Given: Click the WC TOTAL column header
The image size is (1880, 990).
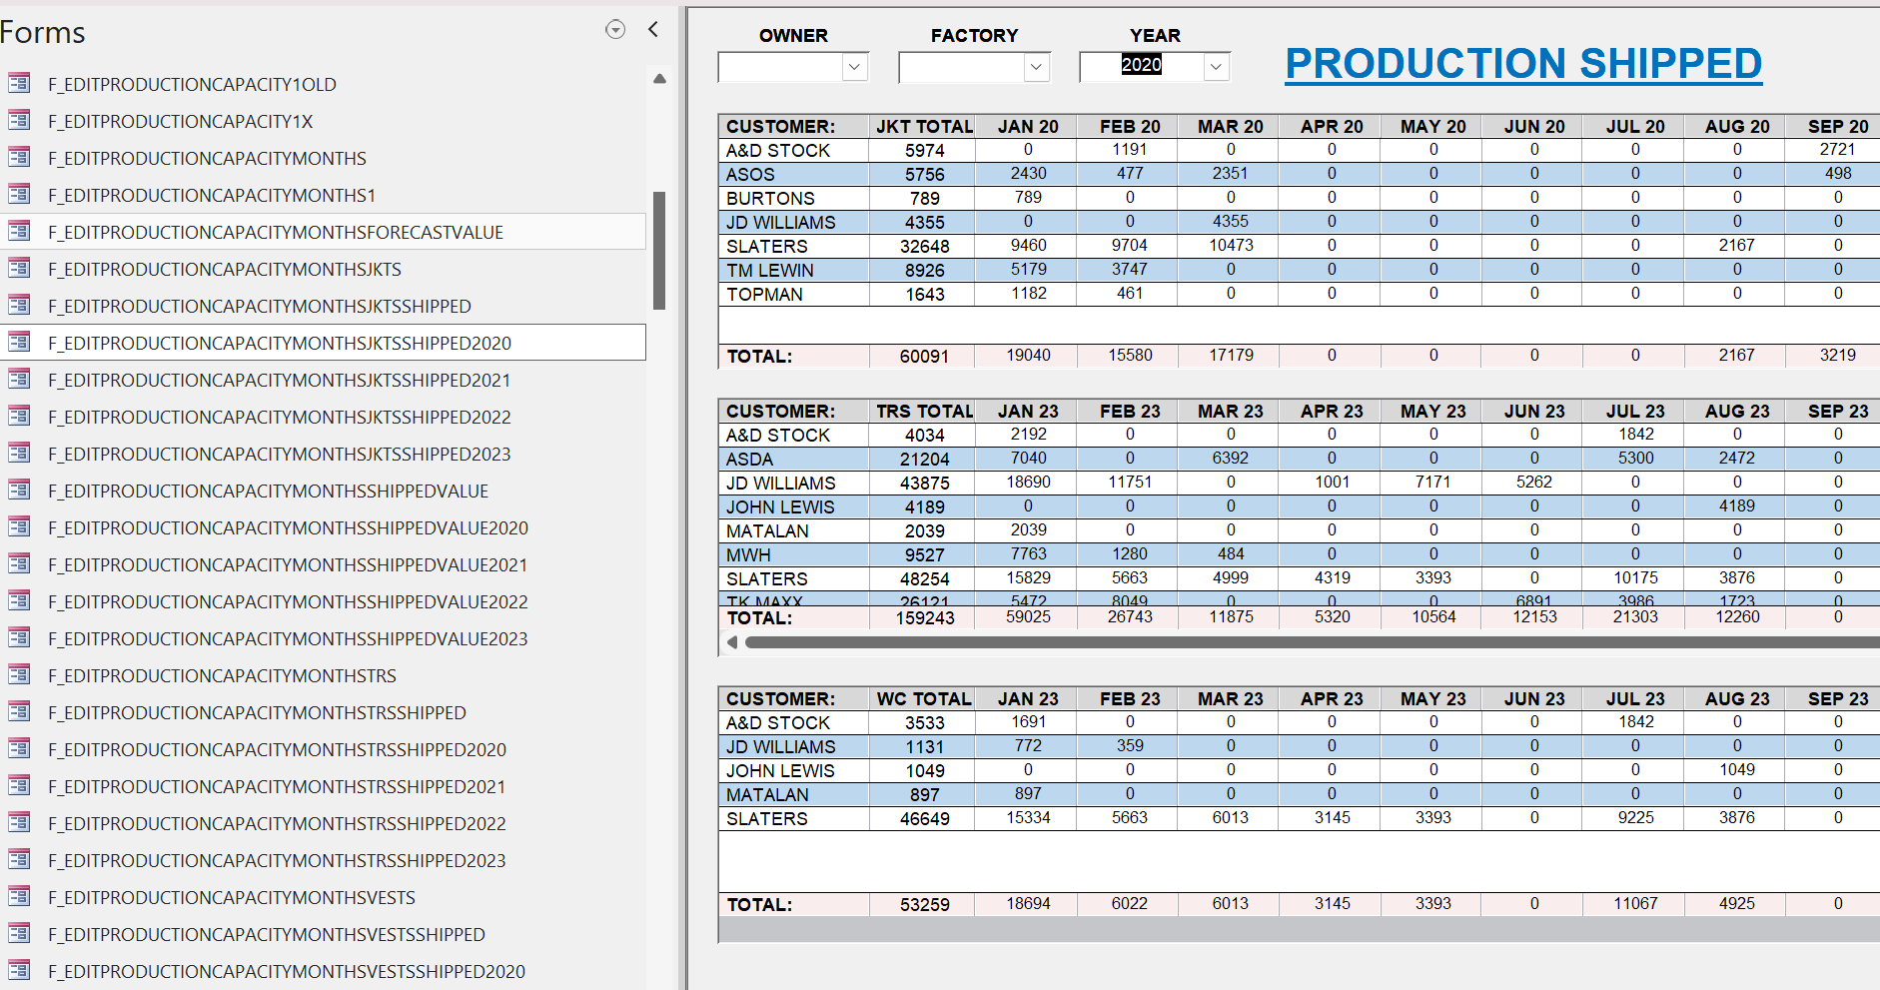Looking at the screenshot, I should [x=924, y=698].
